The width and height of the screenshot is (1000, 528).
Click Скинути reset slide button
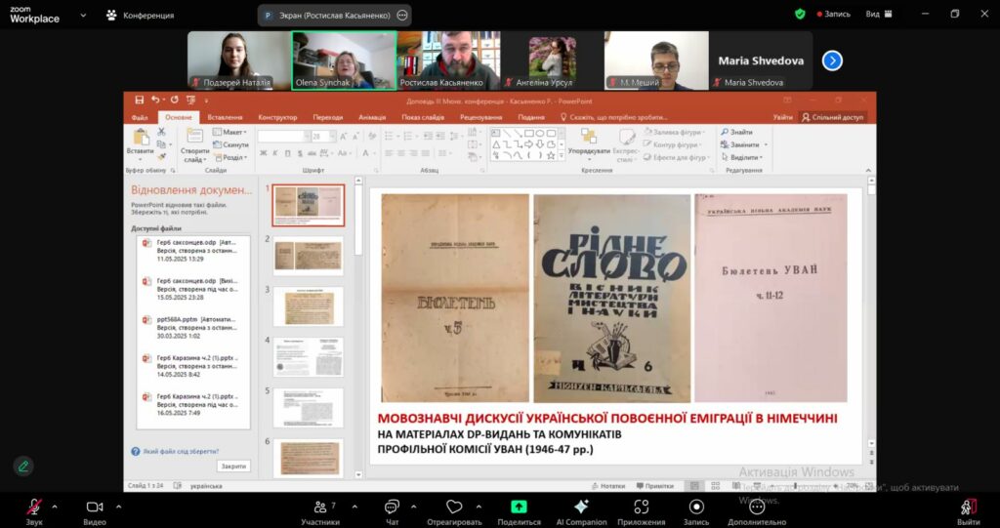point(230,144)
